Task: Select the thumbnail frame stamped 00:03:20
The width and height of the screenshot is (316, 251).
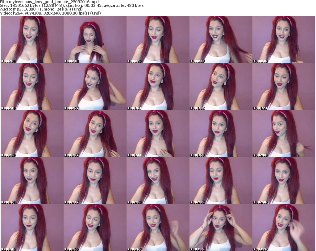Action: pos(284,227)
